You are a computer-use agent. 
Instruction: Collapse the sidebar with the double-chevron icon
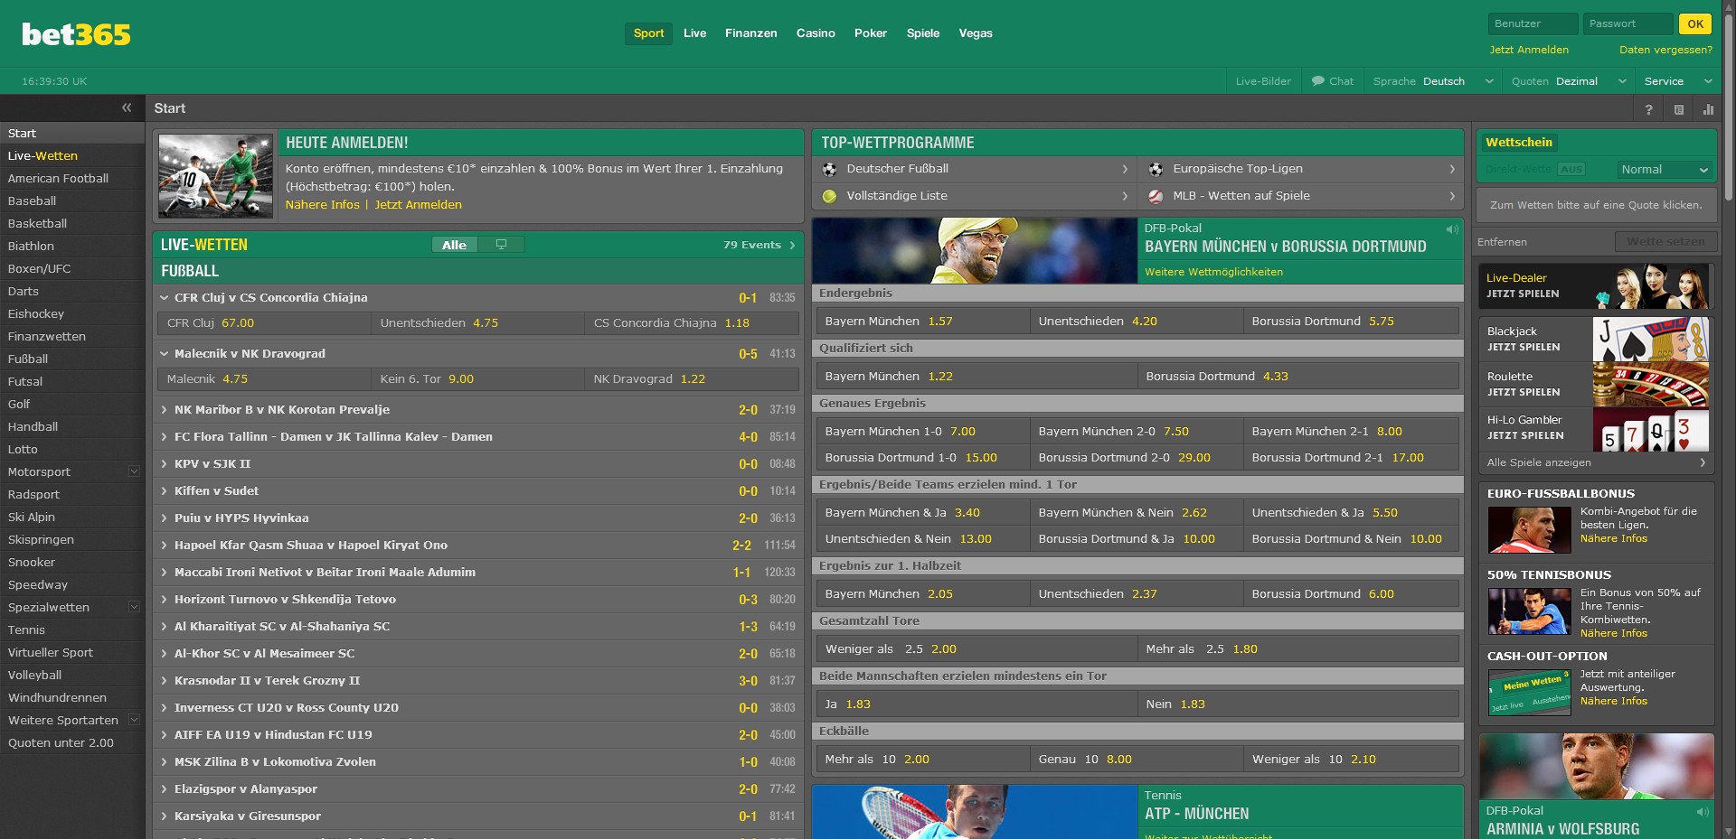pyautogui.click(x=127, y=107)
